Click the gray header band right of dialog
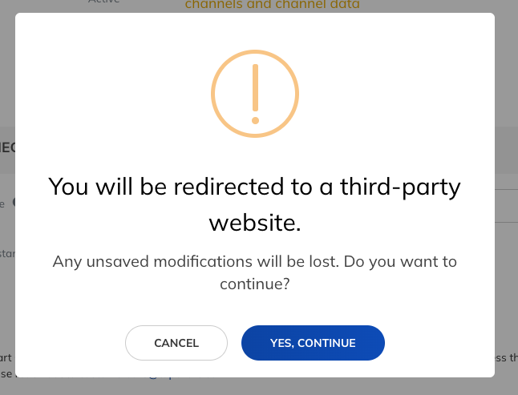Screen dimensions: 518x395 (506, 150)
